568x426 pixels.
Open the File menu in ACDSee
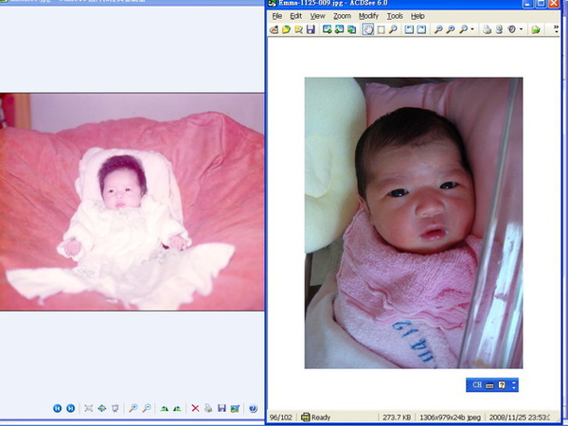click(276, 16)
